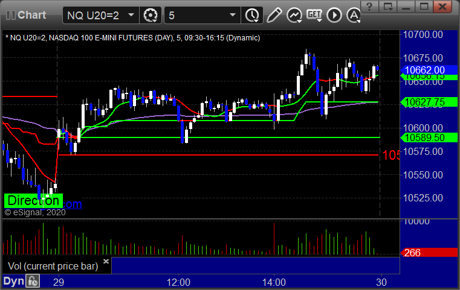Image resolution: width=460 pixels, height=290 pixels.
Task: Open the alerts A circle icon
Action: tap(354, 15)
